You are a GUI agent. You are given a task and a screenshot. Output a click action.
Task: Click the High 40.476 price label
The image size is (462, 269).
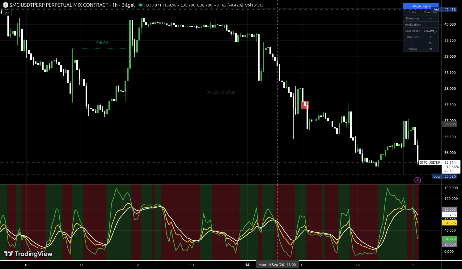(x=445, y=10)
